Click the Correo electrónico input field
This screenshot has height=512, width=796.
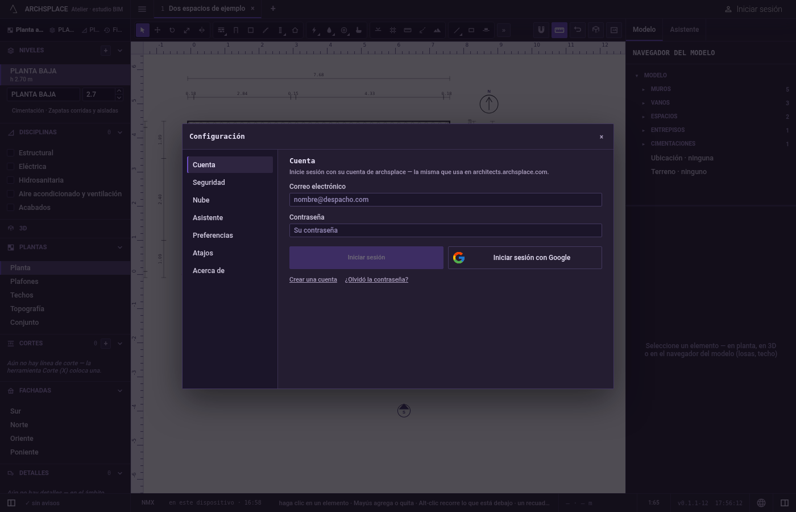pyautogui.click(x=446, y=200)
